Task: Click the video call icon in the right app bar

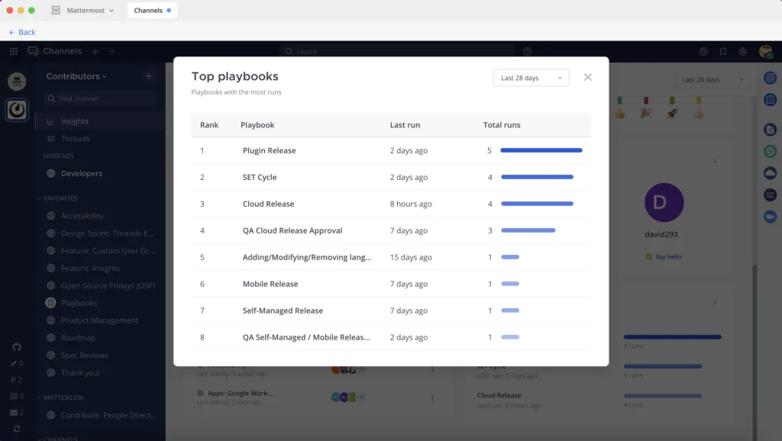Action: (770, 217)
